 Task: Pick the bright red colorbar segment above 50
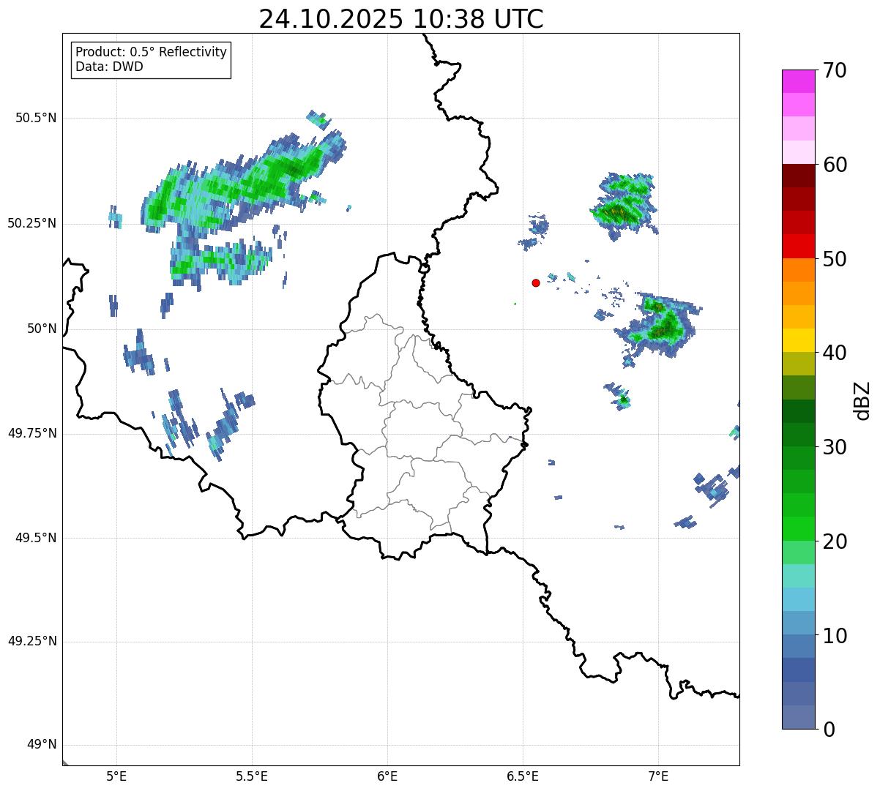click(798, 247)
